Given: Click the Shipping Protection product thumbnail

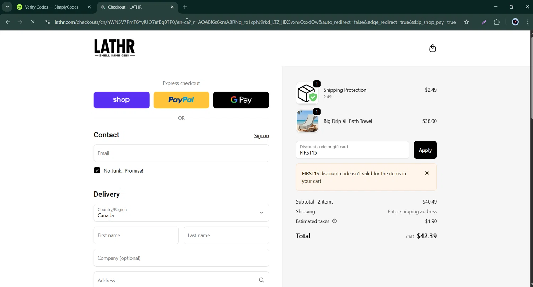Looking at the screenshot, I should [x=307, y=93].
